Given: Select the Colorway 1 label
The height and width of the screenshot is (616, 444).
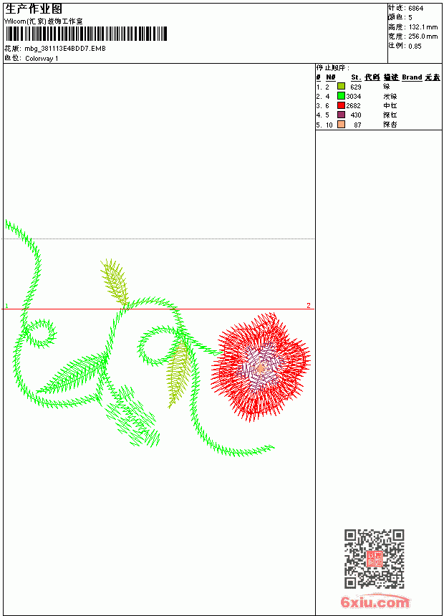Looking at the screenshot, I should [x=42, y=59].
